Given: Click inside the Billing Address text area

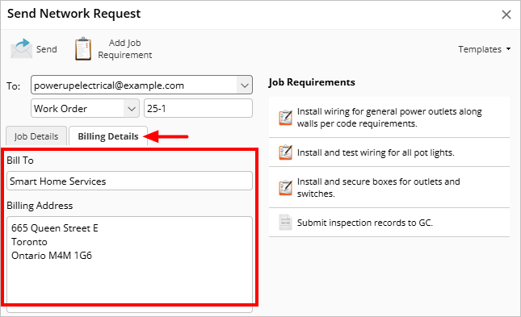Looking at the screenshot, I should [x=129, y=265].
